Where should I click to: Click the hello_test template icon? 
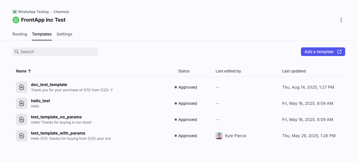pyautogui.click(x=22, y=103)
